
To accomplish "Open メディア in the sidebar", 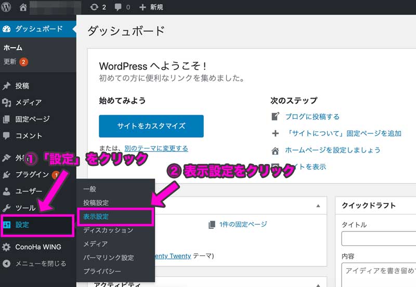I will click(x=28, y=102).
